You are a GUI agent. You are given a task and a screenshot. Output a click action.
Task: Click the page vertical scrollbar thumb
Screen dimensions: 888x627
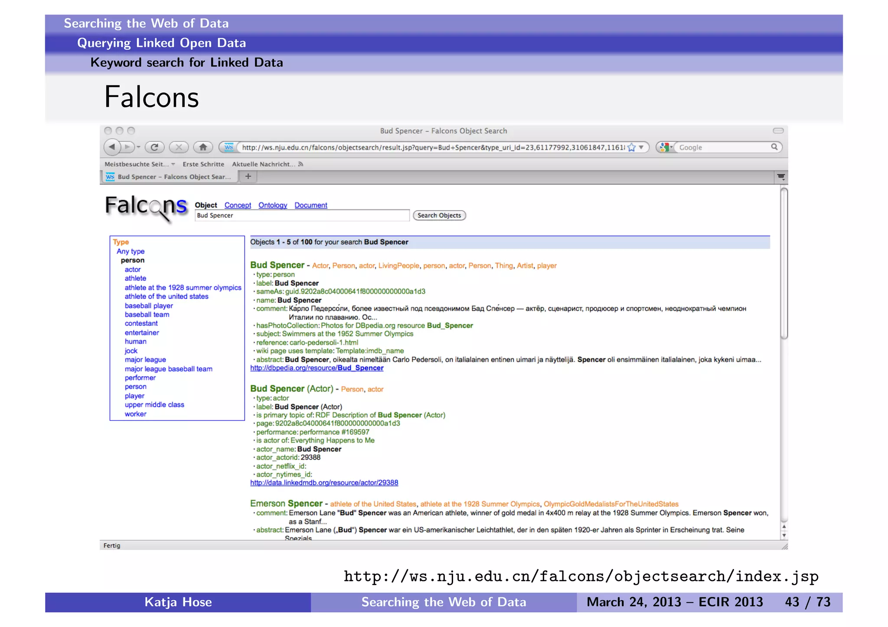tap(784, 264)
